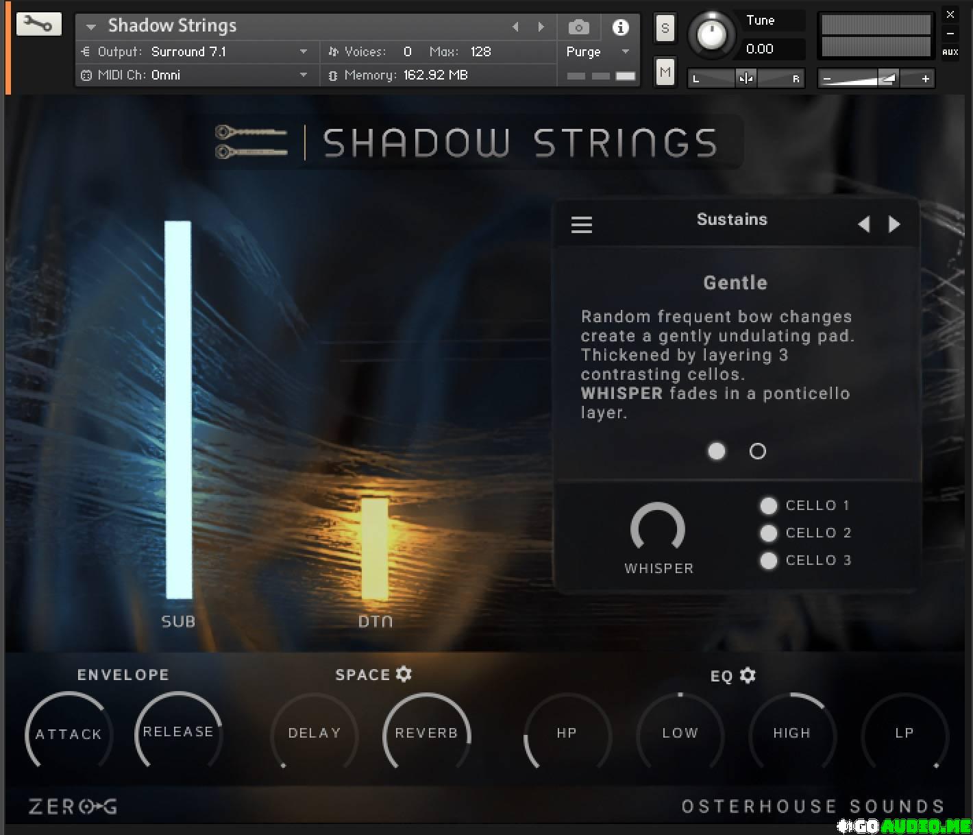Select next preset category right arrow

(x=894, y=224)
